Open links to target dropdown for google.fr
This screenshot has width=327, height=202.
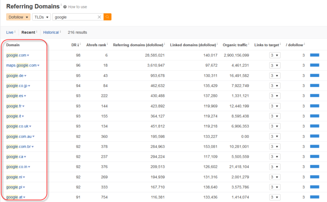(x=275, y=106)
